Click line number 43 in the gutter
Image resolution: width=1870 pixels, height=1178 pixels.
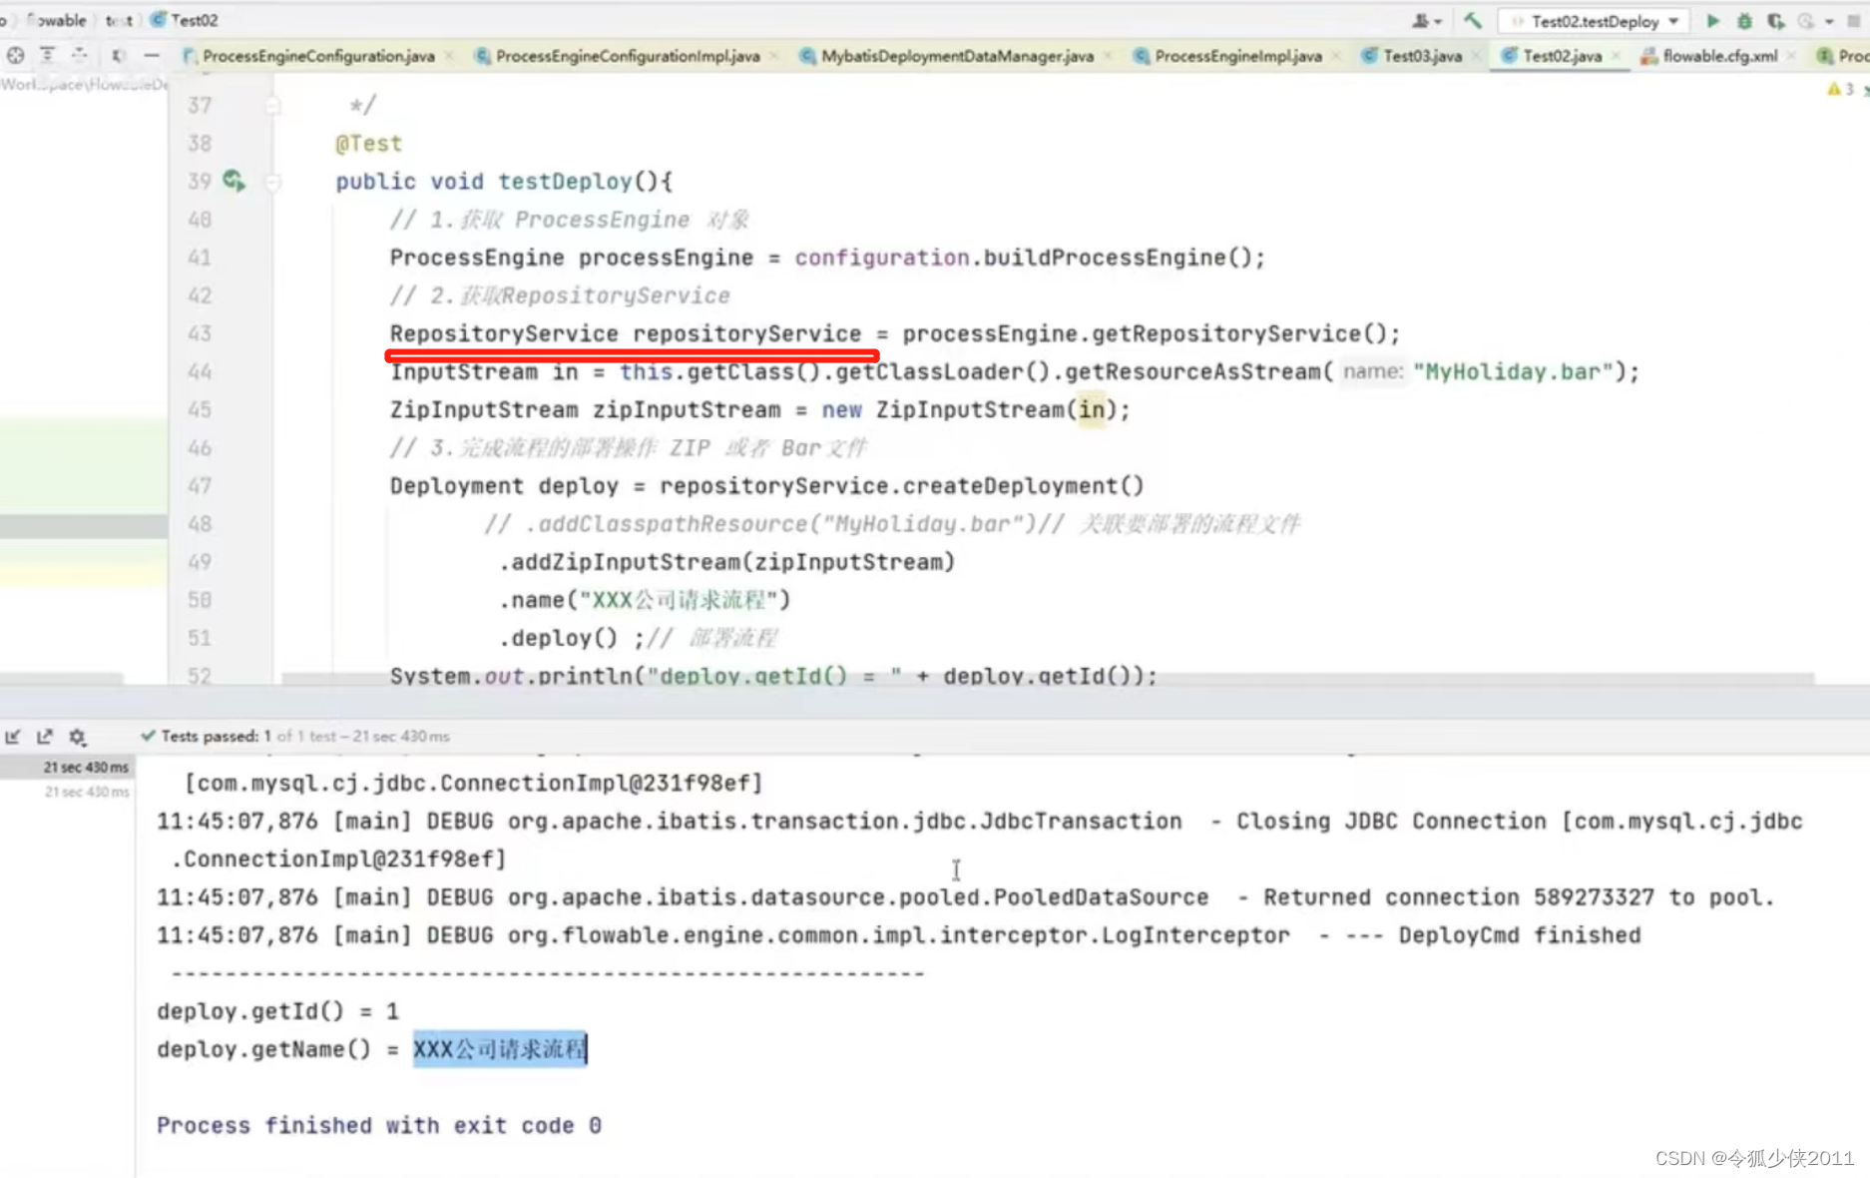click(x=200, y=333)
